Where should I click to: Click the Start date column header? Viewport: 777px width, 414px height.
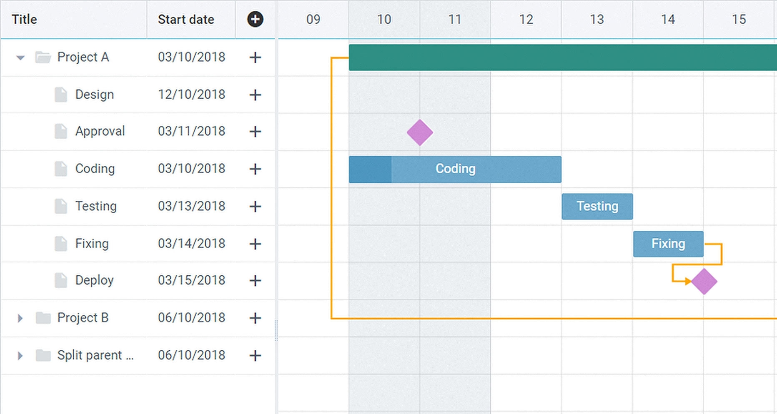pyautogui.click(x=186, y=19)
